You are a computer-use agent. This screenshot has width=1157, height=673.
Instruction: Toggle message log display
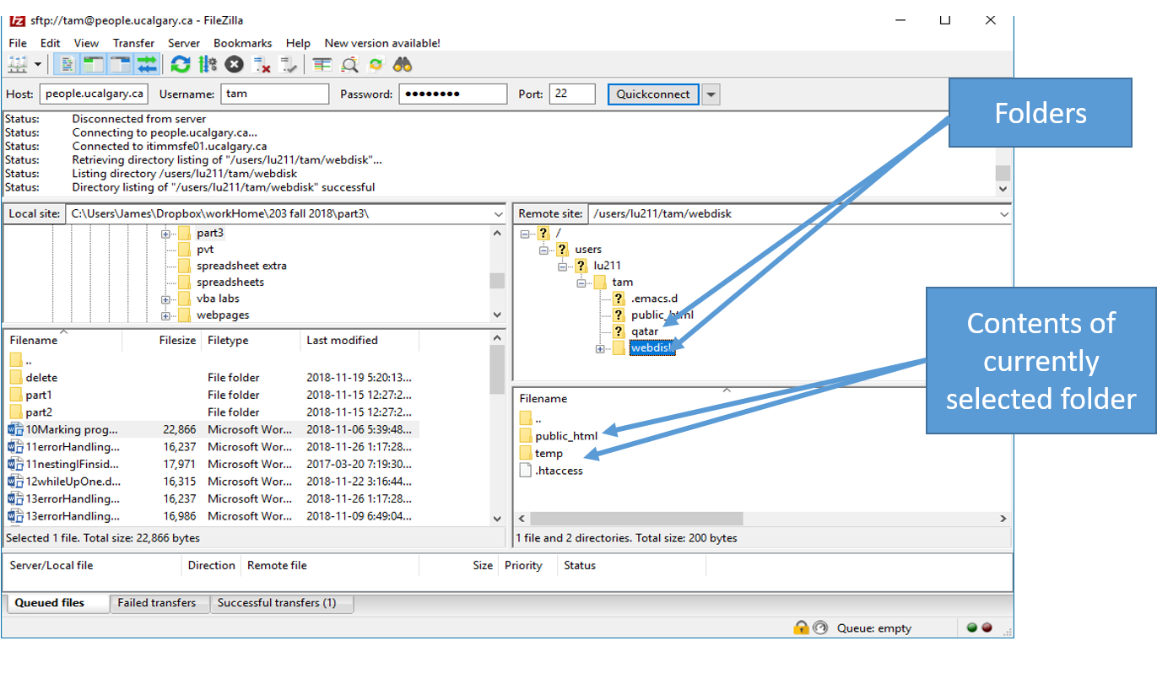coord(68,65)
